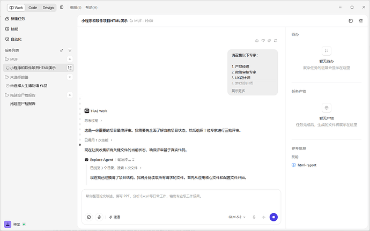Toggle the sidebar panel icon in title bar

(x=62, y=8)
